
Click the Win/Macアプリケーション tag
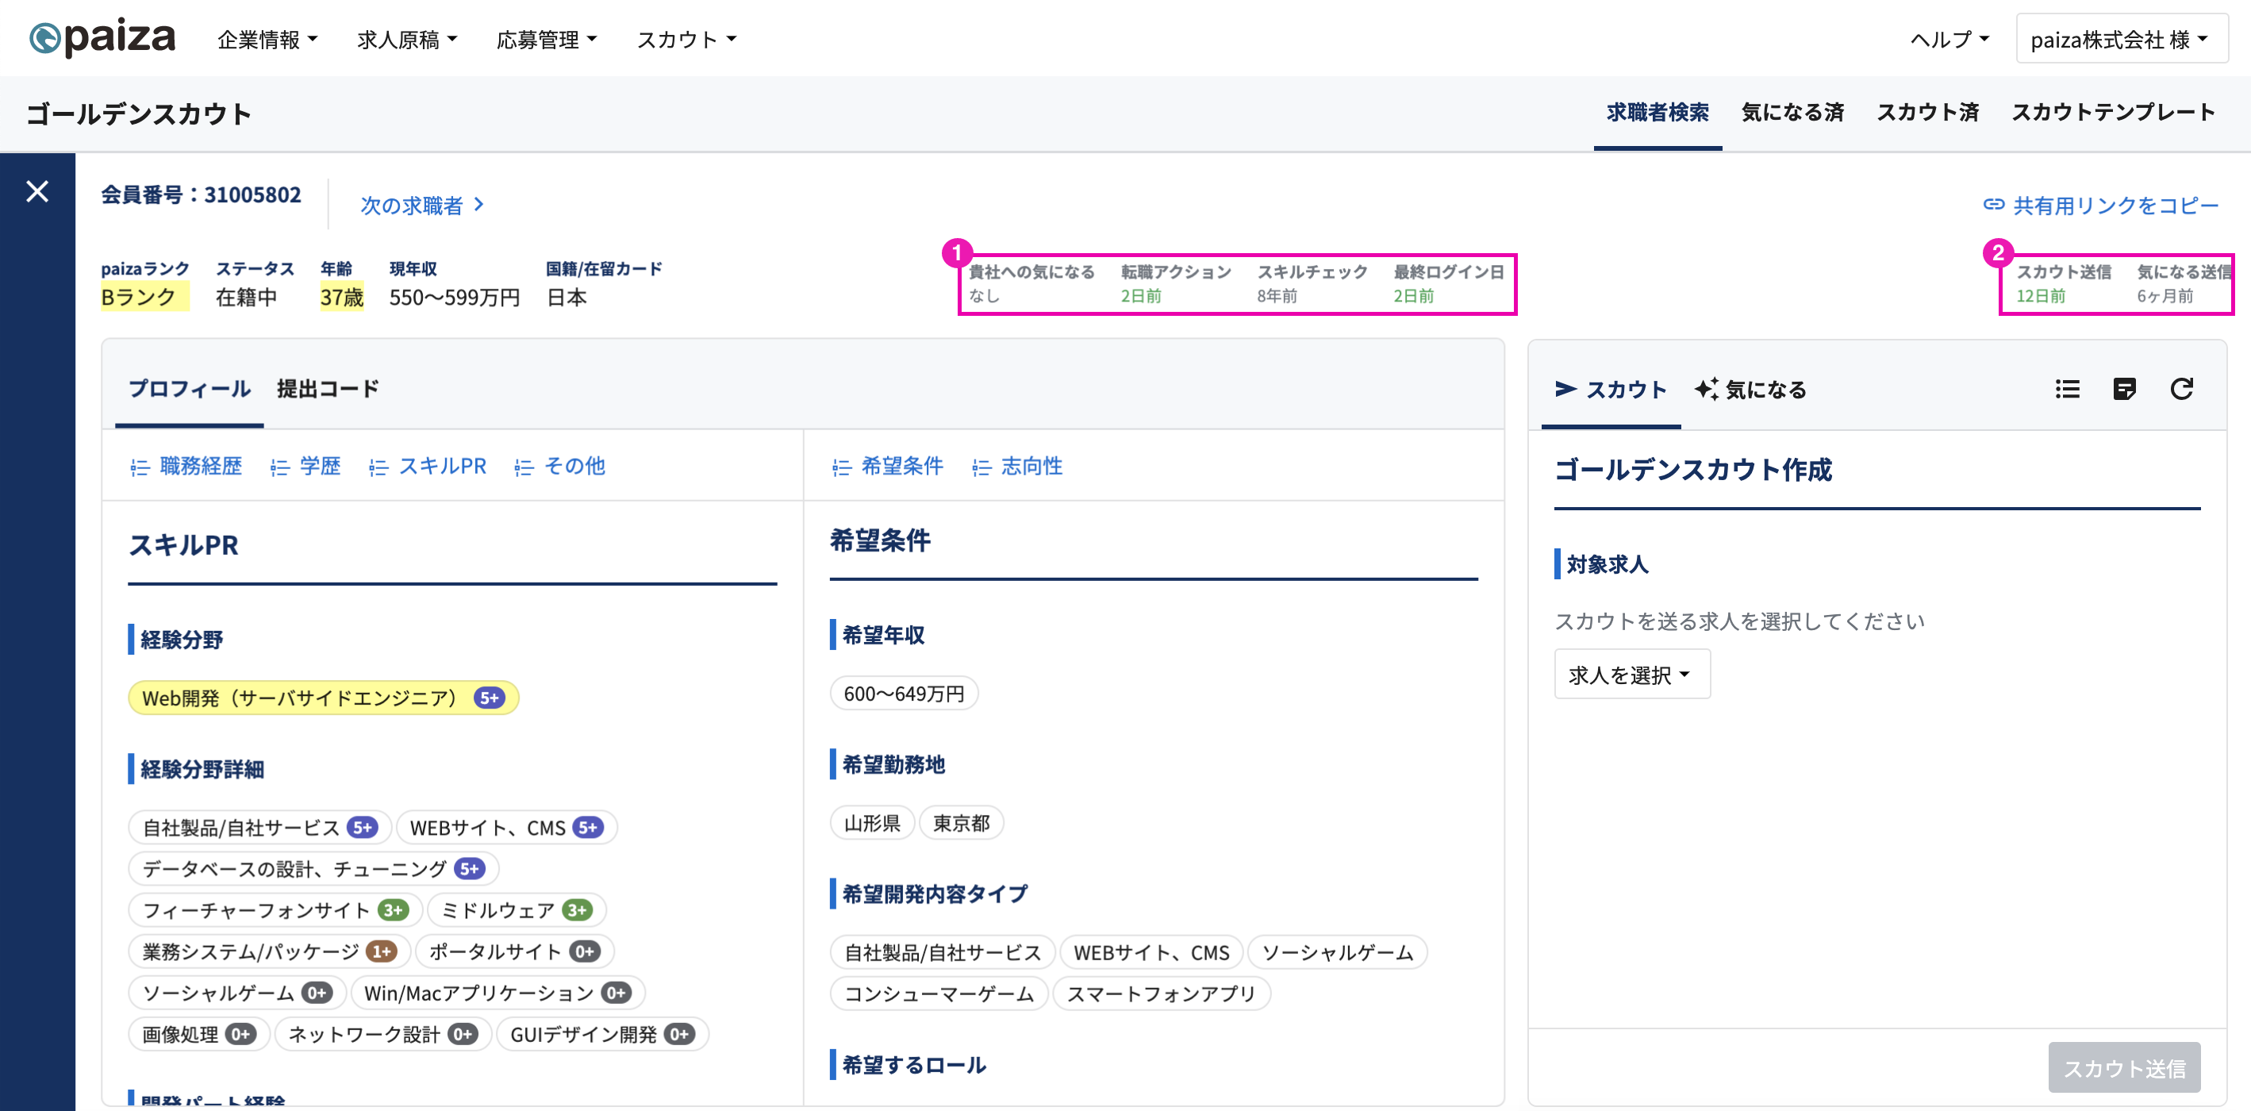497,992
